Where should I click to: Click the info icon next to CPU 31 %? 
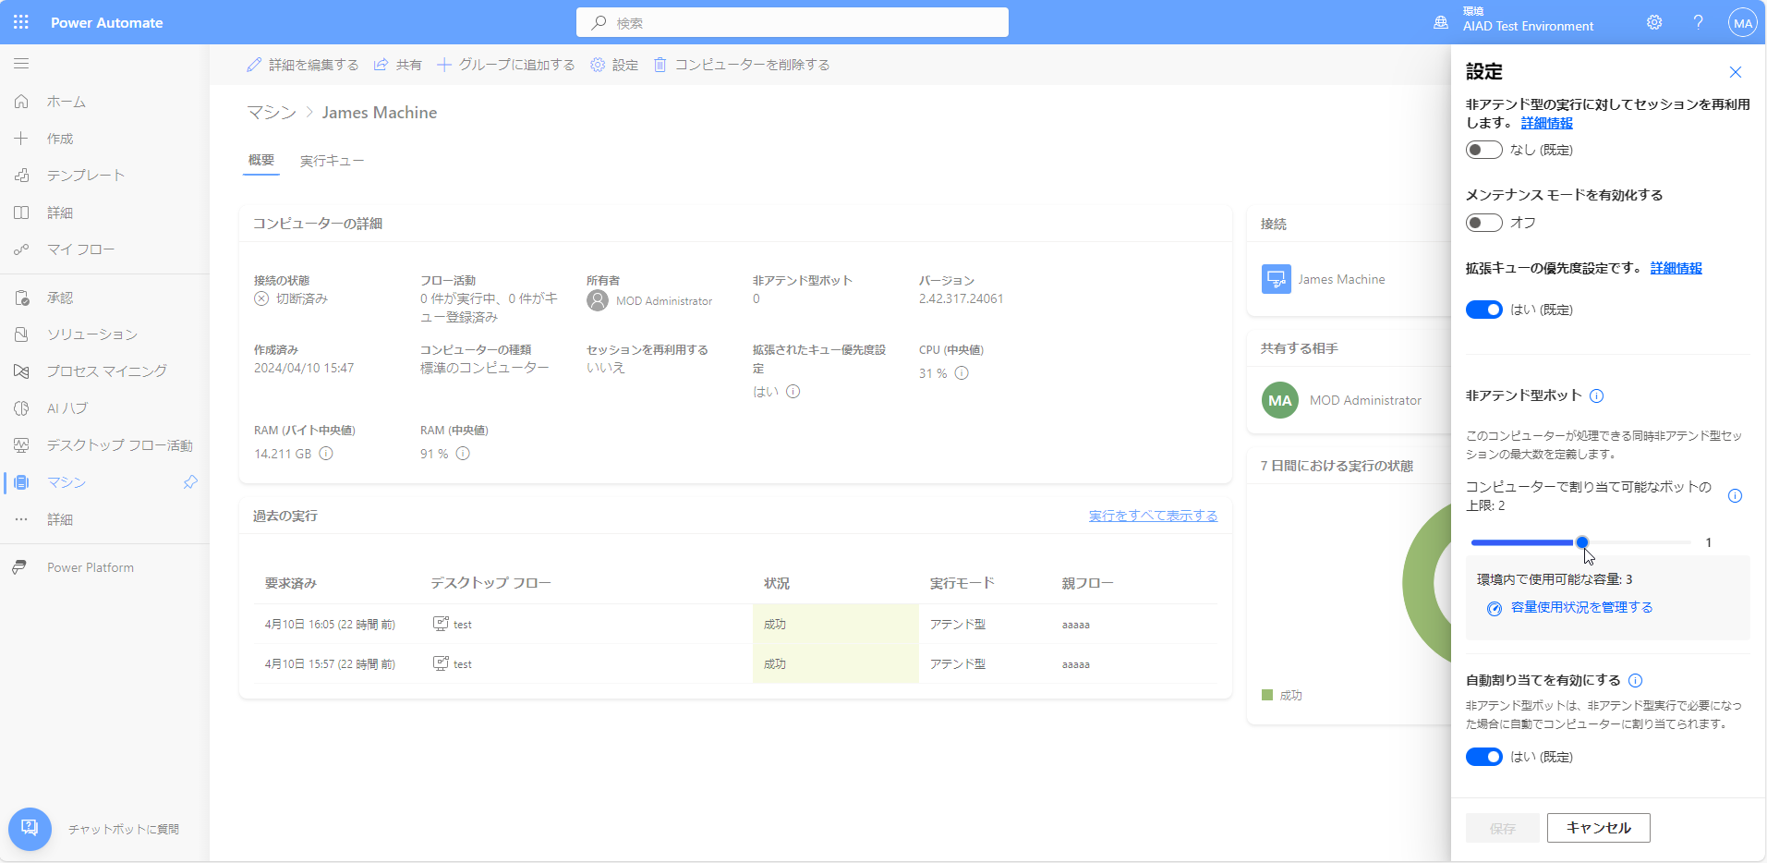click(962, 373)
